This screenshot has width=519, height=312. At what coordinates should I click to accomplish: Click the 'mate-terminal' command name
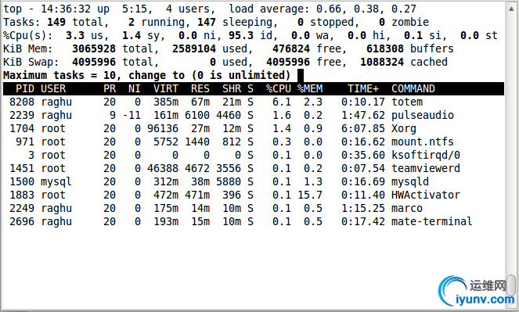pyautogui.click(x=431, y=221)
